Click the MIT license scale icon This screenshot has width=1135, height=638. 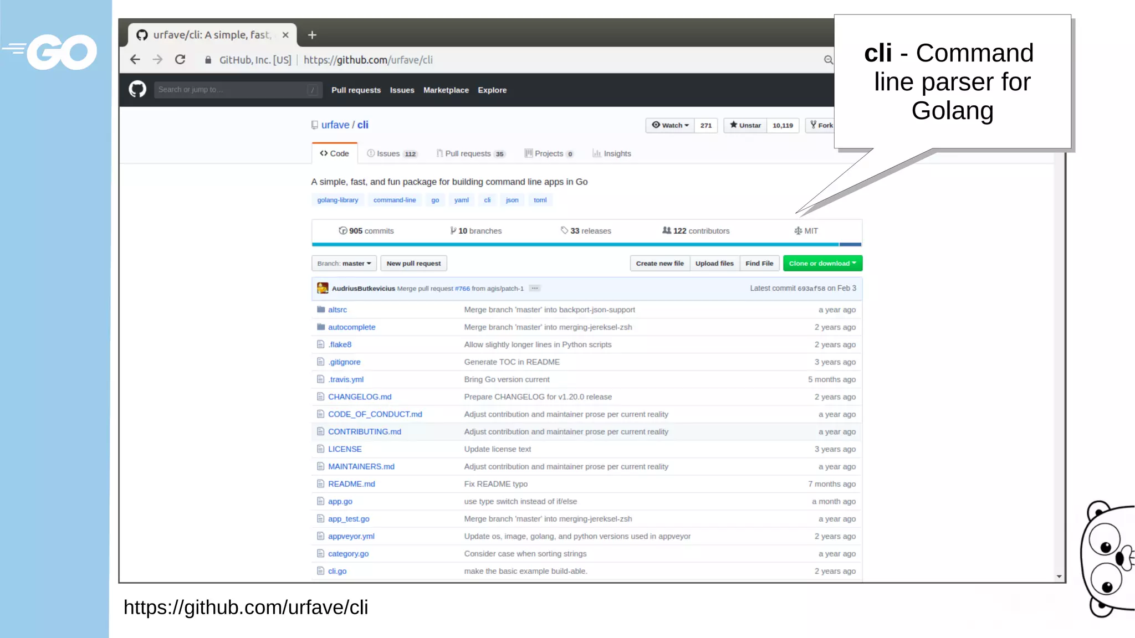coord(798,231)
